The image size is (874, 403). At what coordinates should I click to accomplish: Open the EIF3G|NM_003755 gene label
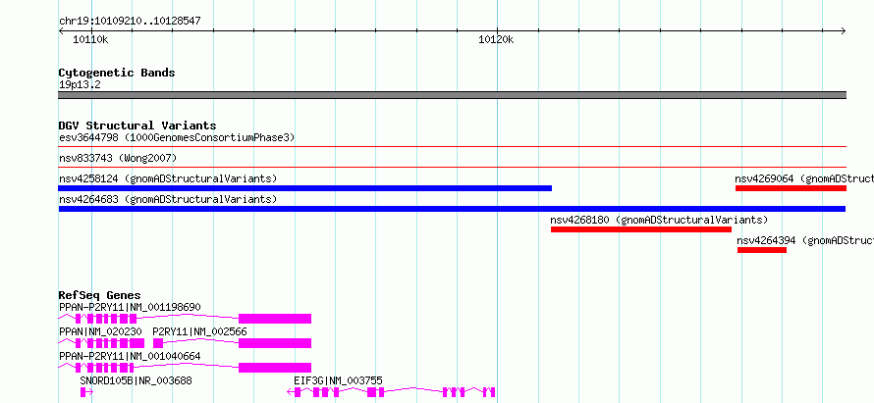pyautogui.click(x=339, y=380)
